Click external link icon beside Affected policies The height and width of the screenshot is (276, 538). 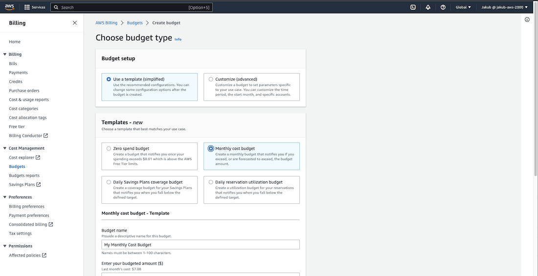(x=44, y=255)
